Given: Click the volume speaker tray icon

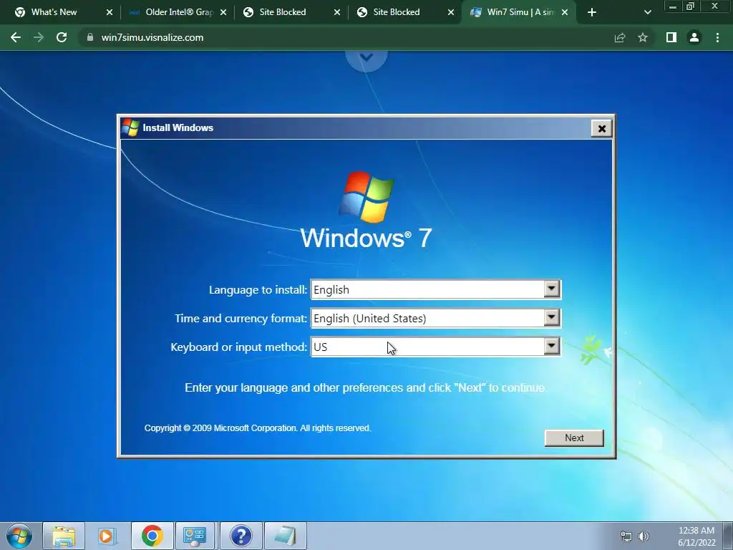Looking at the screenshot, I should [644, 536].
